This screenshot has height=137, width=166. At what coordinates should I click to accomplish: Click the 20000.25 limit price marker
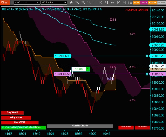(x=158, y=56)
